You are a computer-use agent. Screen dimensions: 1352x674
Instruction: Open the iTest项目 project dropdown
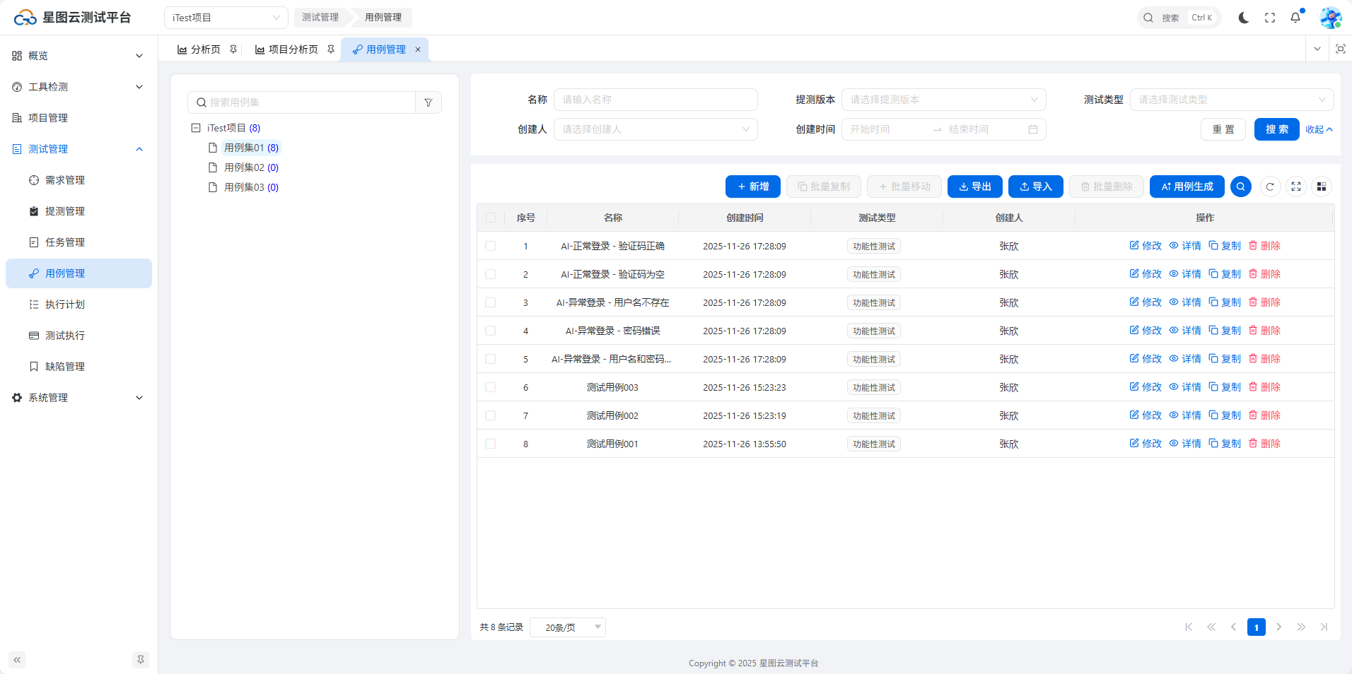tap(226, 18)
